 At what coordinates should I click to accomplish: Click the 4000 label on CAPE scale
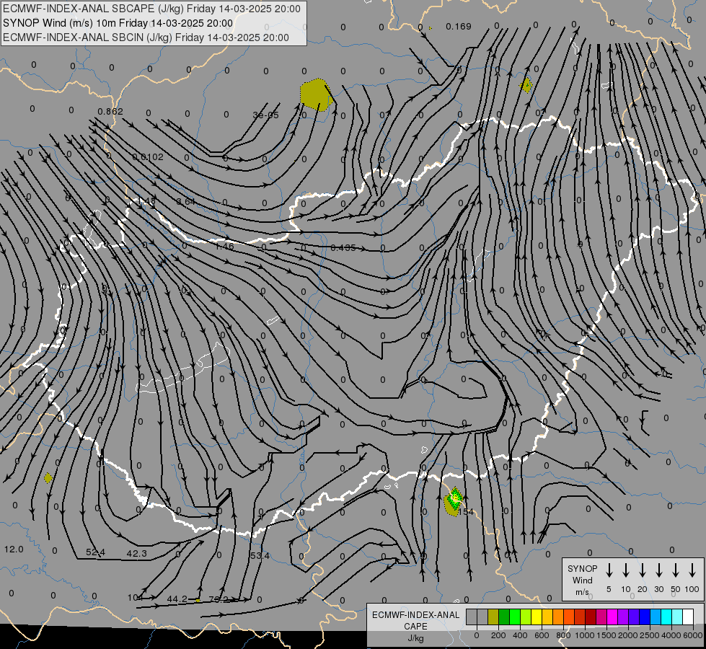tap(671, 635)
